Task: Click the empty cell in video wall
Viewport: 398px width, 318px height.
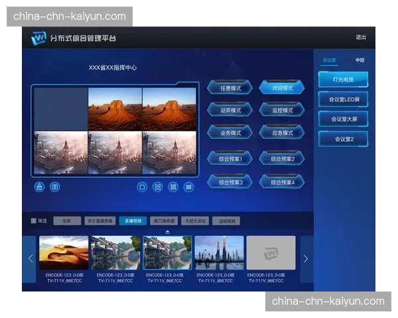Action: [x=61, y=109]
